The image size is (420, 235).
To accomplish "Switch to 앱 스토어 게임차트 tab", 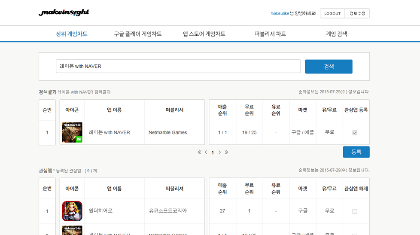I will tap(204, 34).
